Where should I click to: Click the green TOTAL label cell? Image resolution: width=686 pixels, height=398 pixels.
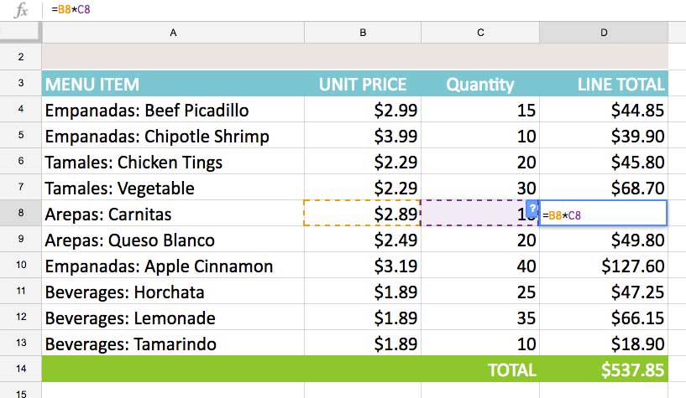click(480, 370)
